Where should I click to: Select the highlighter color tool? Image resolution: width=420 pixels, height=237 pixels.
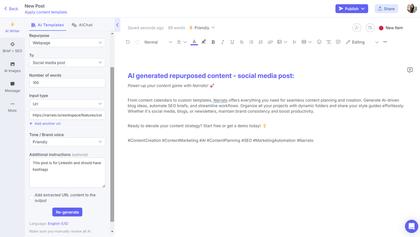tap(204, 42)
